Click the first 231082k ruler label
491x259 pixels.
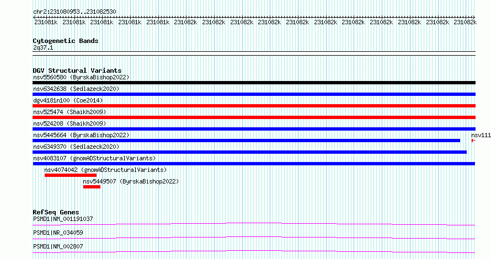pyautogui.click(x=185, y=22)
